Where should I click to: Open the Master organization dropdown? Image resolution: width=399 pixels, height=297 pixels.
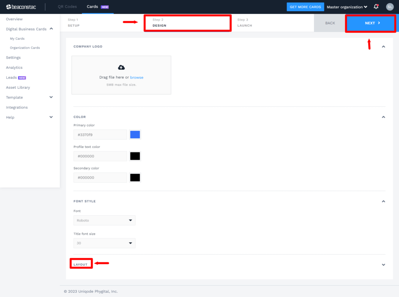coord(346,7)
